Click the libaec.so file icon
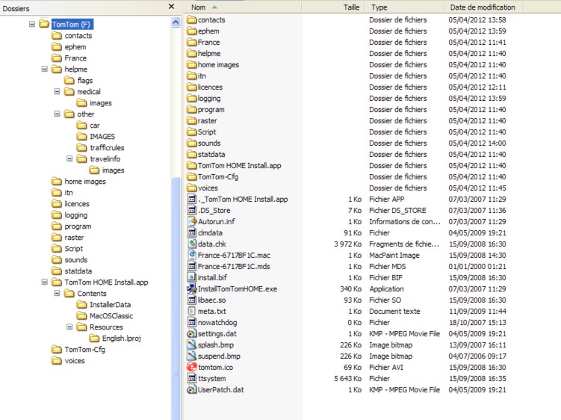This screenshot has width=561, height=420. 192,300
